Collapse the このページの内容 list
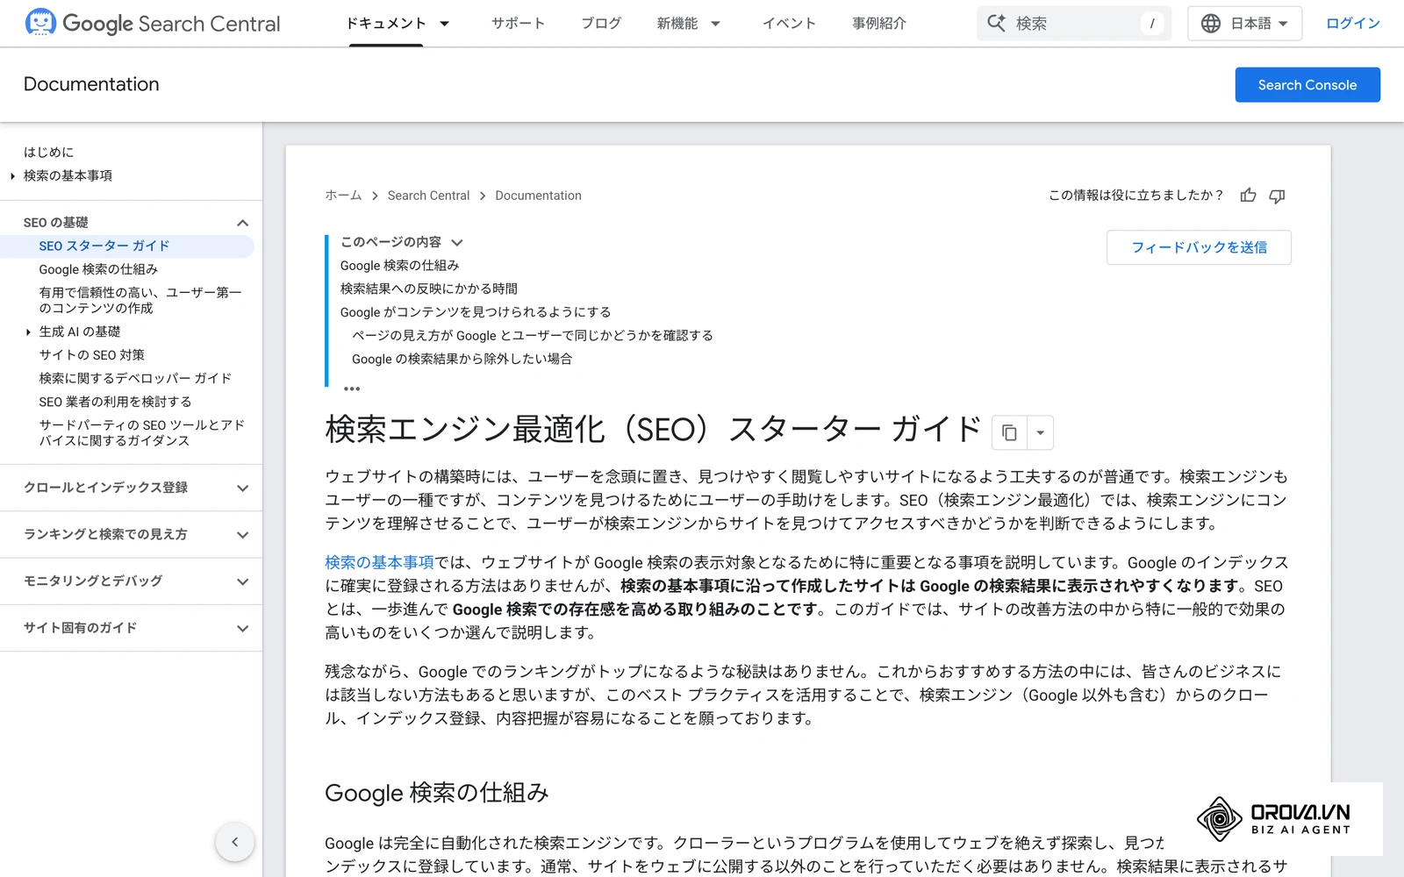Screen dimensions: 1404x877 tap(456, 243)
